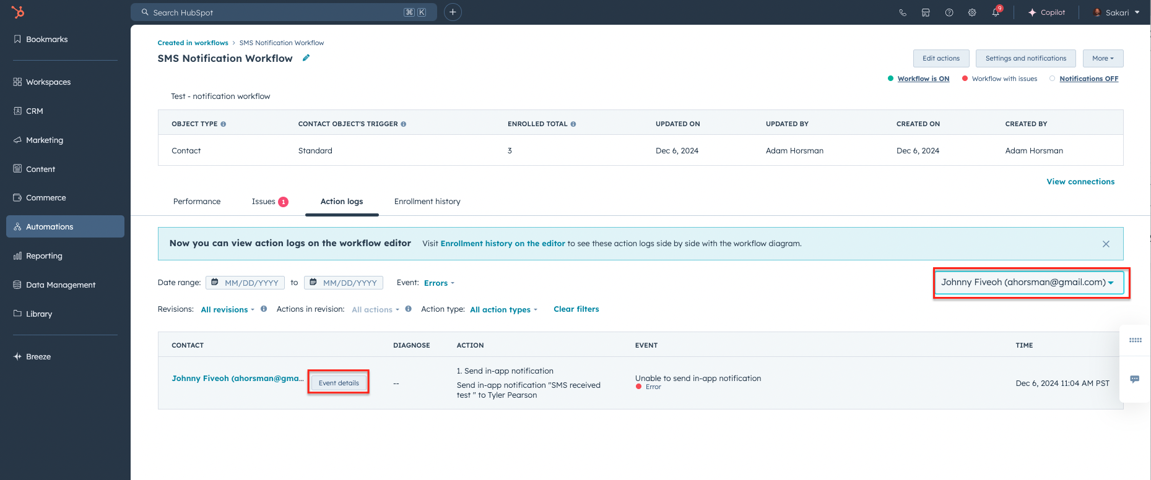Click the Edit actions button
Image resolution: width=1151 pixels, height=480 pixels.
[941, 58]
